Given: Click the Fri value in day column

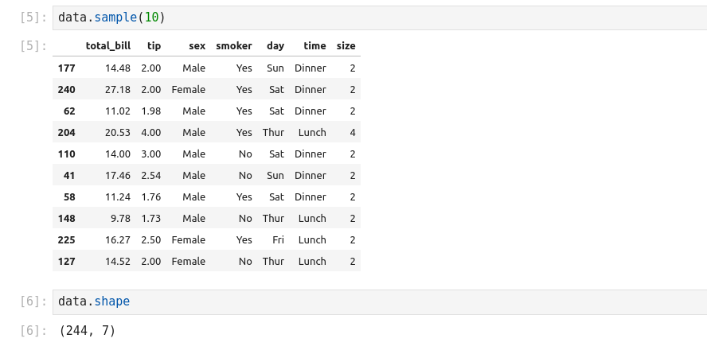Looking at the screenshot, I should 276,239.
